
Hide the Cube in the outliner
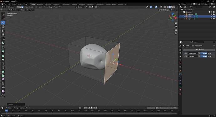coord(211,16)
